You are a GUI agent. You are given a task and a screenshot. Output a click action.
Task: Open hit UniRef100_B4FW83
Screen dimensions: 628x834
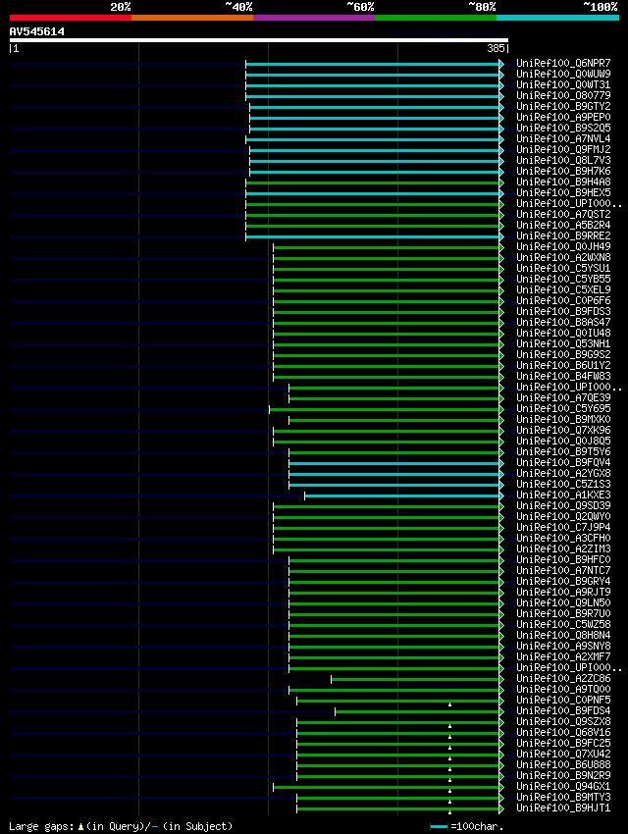[563, 376]
